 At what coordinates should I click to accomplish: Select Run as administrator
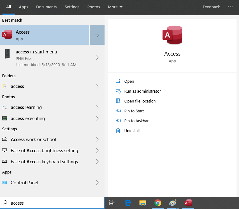click(x=142, y=91)
